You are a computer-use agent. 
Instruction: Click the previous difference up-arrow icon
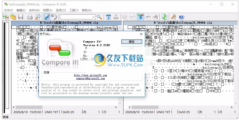(x=108, y=17)
